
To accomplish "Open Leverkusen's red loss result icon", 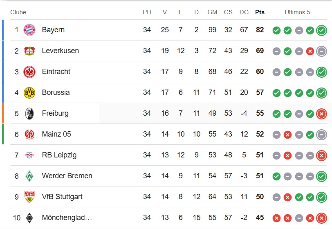I will click(310, 51).
